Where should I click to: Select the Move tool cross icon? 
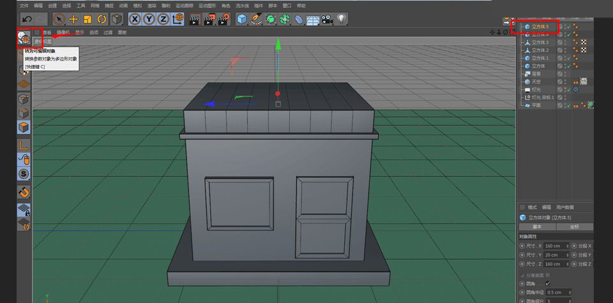pos(73,19)
